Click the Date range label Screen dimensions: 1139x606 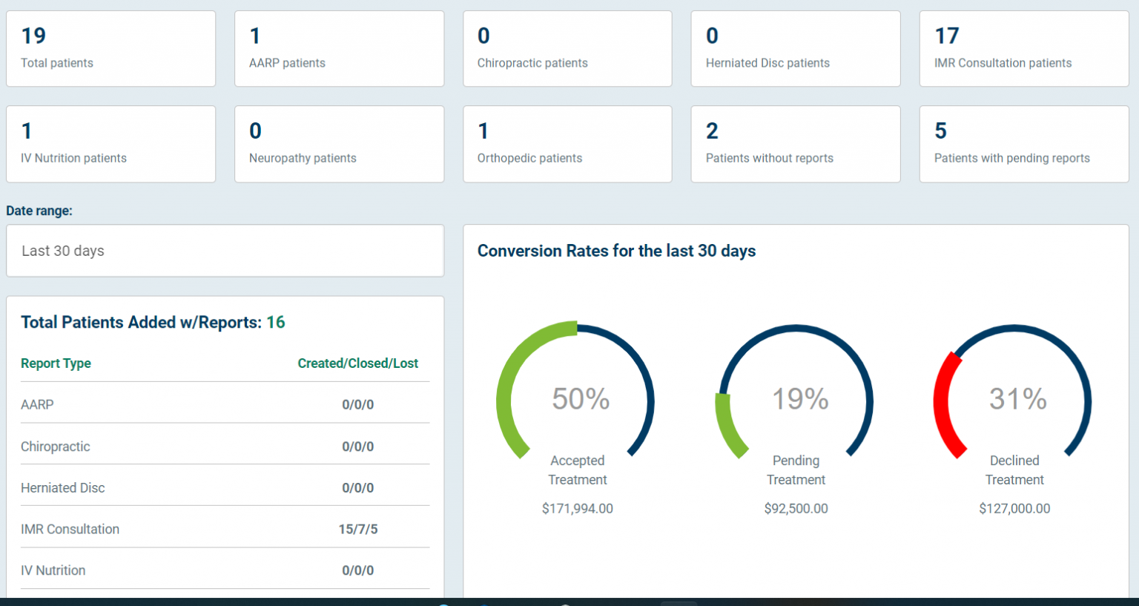(39, 211)
